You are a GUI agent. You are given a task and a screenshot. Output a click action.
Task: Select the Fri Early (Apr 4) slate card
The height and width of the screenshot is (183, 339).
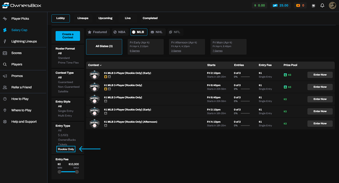pos(145,47)
